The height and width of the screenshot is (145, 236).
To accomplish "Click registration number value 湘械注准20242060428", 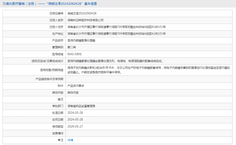I will [82, 13].
